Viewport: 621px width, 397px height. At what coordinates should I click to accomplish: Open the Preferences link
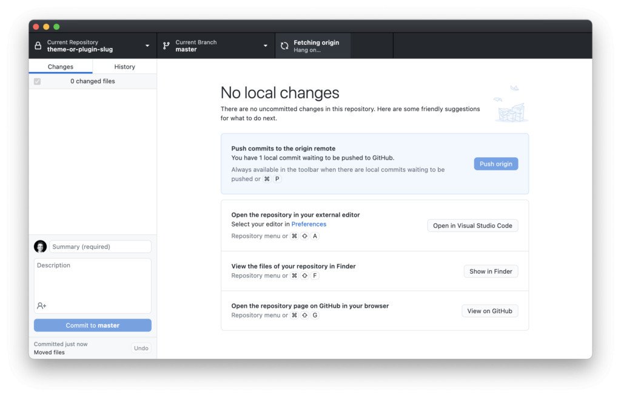click(309, 225)
